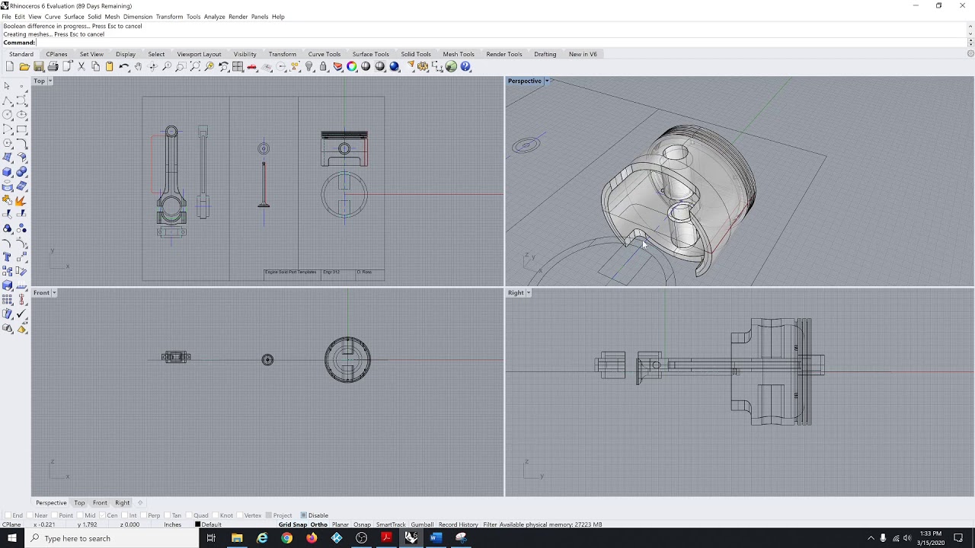Enable the End osnap checkbox
The image size is (975, 548).
[8, 515]
